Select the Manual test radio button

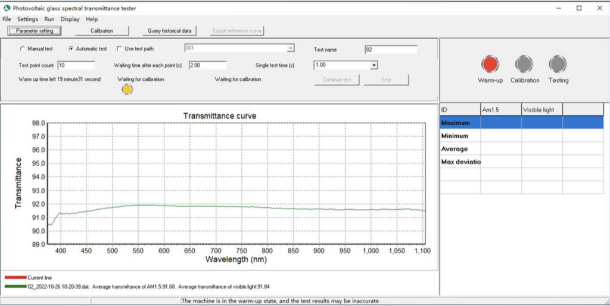point(23,49)
